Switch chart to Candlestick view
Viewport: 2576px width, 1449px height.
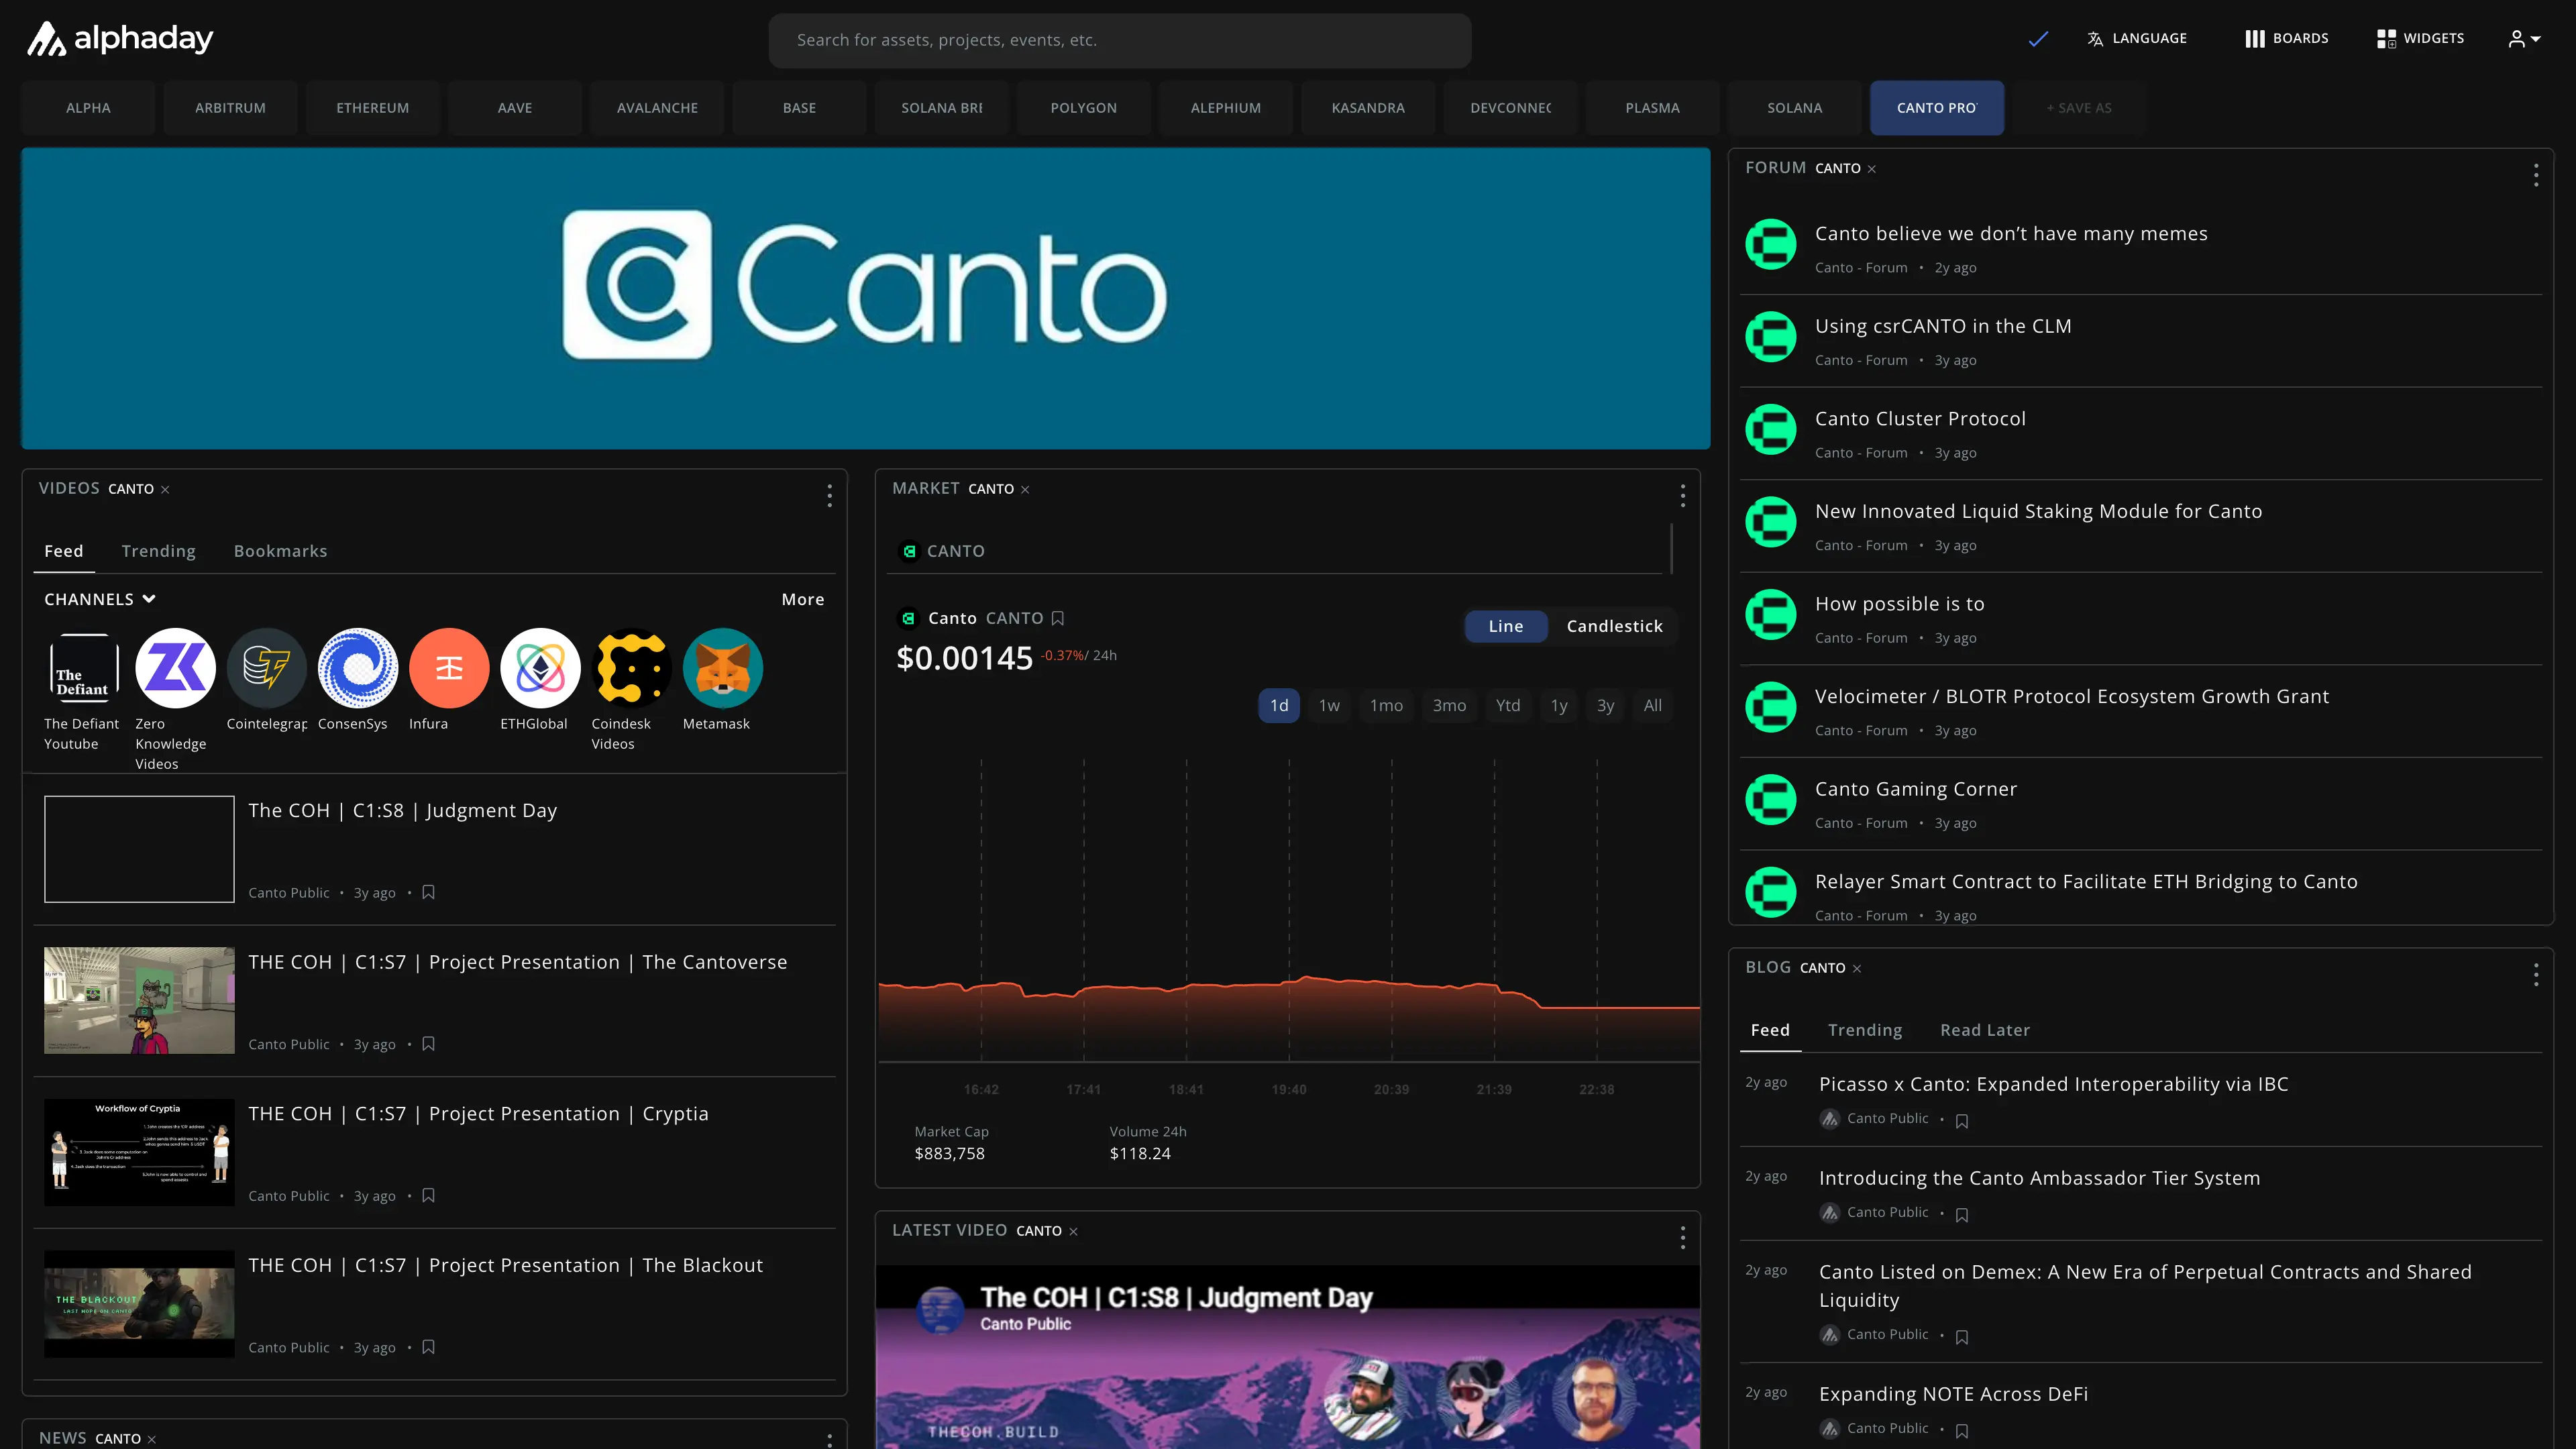click(1614, 627)
